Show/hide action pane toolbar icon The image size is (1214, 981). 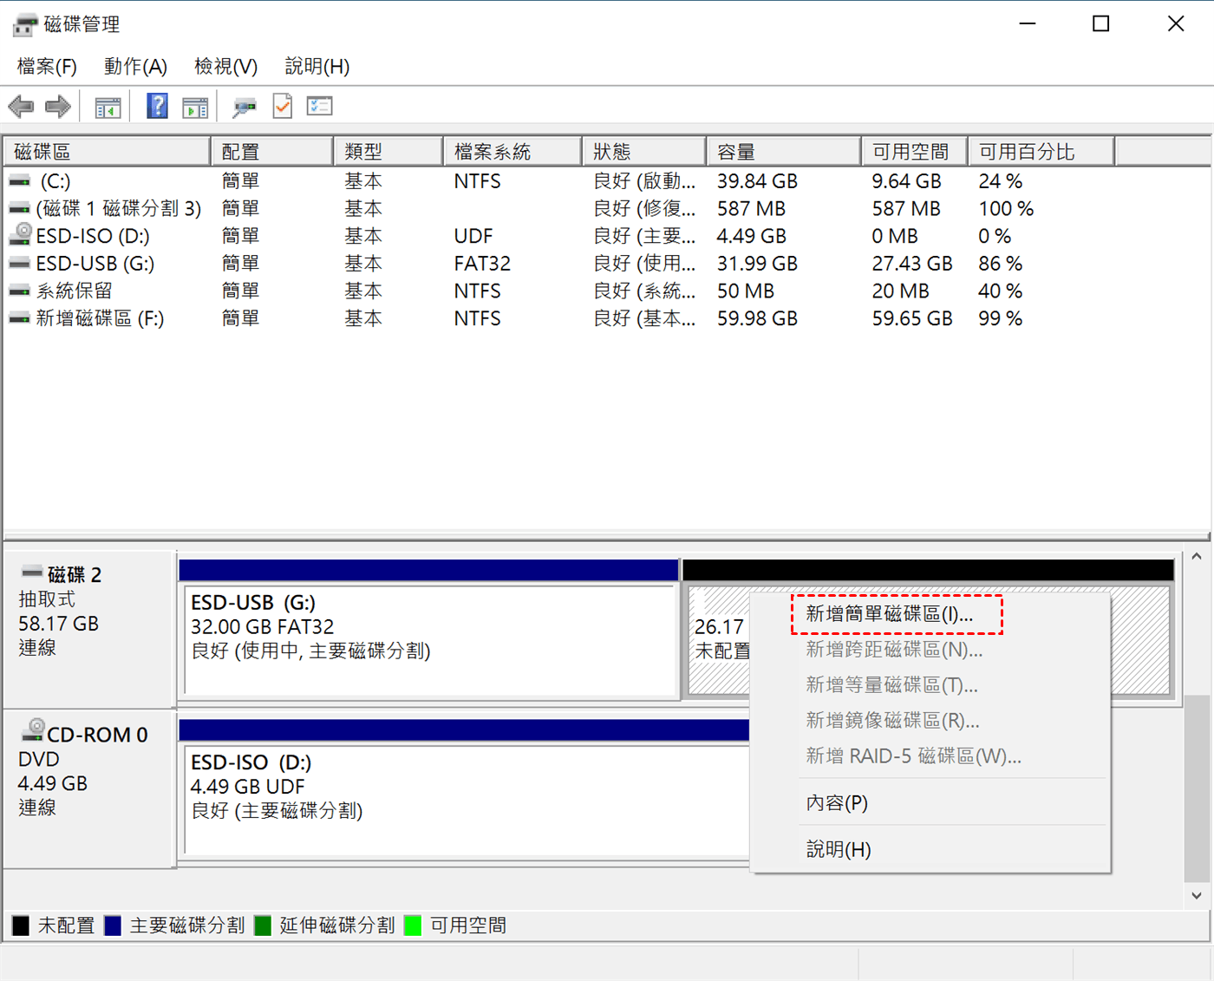coord(195,108)
